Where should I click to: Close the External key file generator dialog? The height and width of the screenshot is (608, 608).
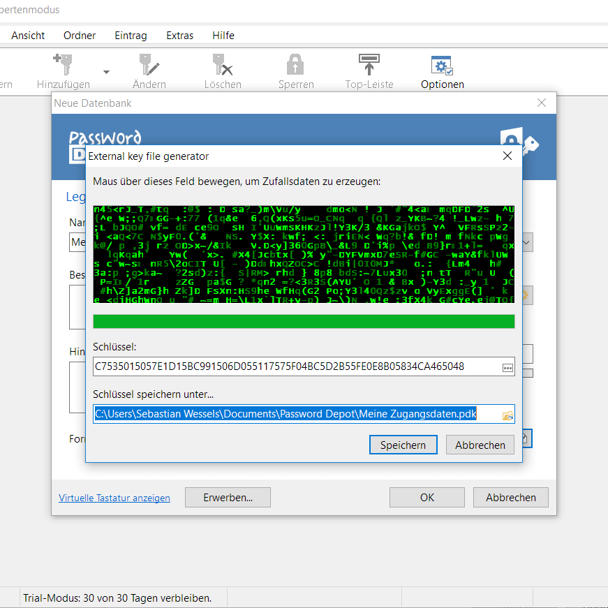[x=507, y=156]
